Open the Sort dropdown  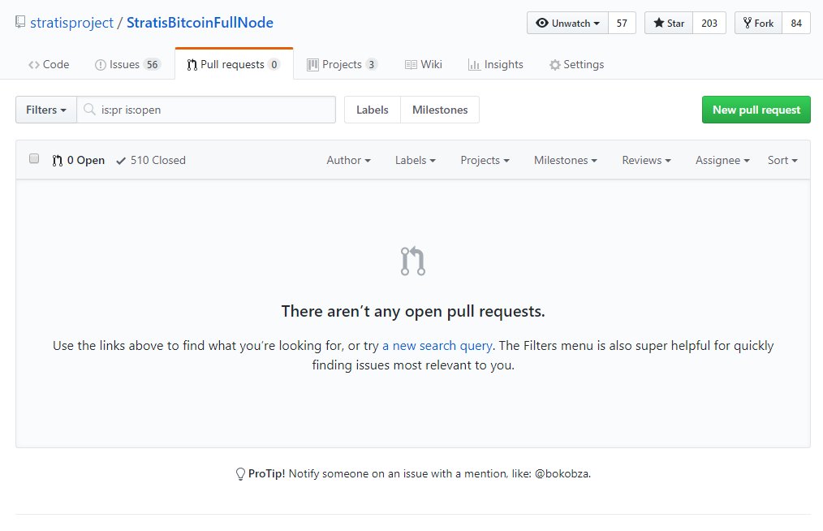[x=782, y=160]
